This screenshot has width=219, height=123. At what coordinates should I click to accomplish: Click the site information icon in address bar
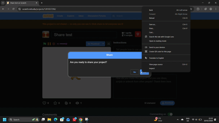point(19,9)
